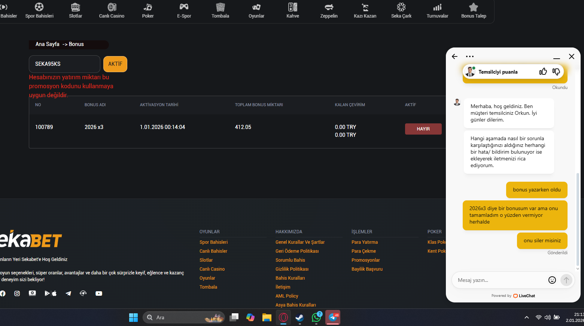584x326 pixels.
Task: Open Canlı Bahisler footer link
Action: [213, 251]
